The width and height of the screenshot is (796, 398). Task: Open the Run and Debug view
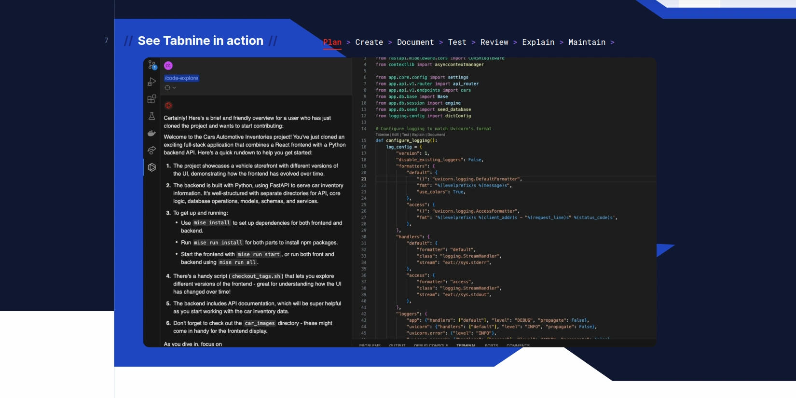pos(152,82)
